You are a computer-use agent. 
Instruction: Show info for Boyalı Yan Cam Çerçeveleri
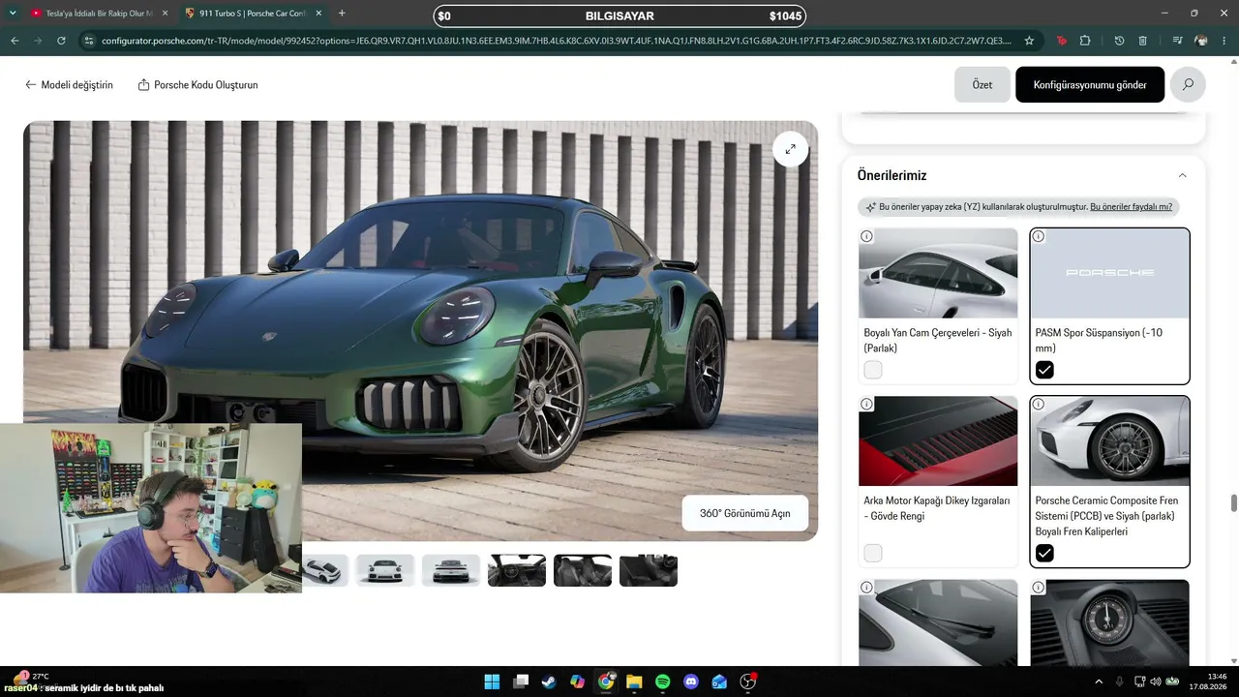pos(866,236)
